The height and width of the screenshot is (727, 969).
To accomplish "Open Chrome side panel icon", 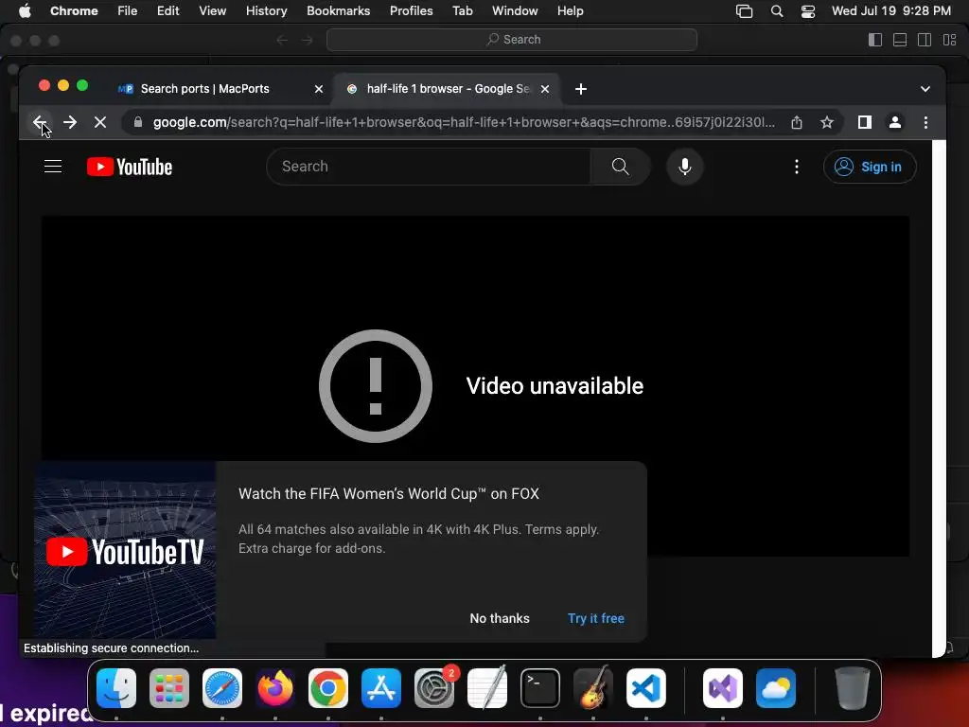I will click(865, 122).
